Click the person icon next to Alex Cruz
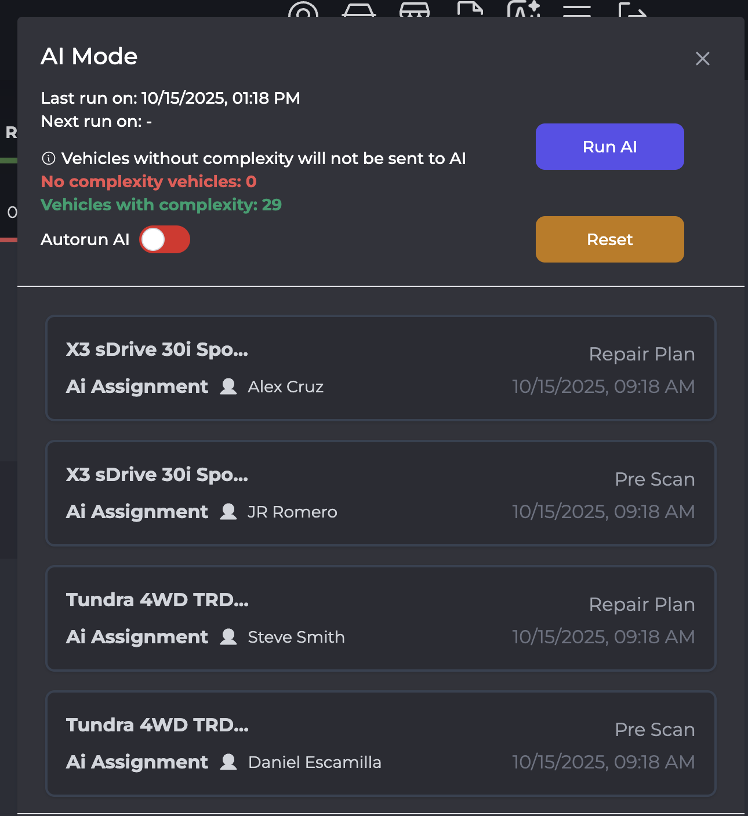This screenshot has width=748, height=816. tap(228, 387)
